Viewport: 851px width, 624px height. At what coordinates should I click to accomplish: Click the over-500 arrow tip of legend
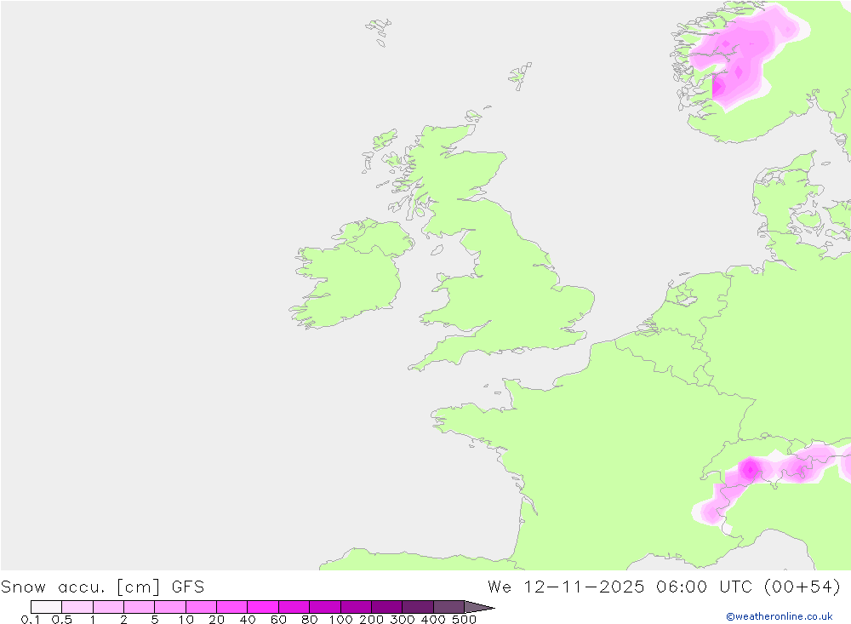(x=479, y=607)
